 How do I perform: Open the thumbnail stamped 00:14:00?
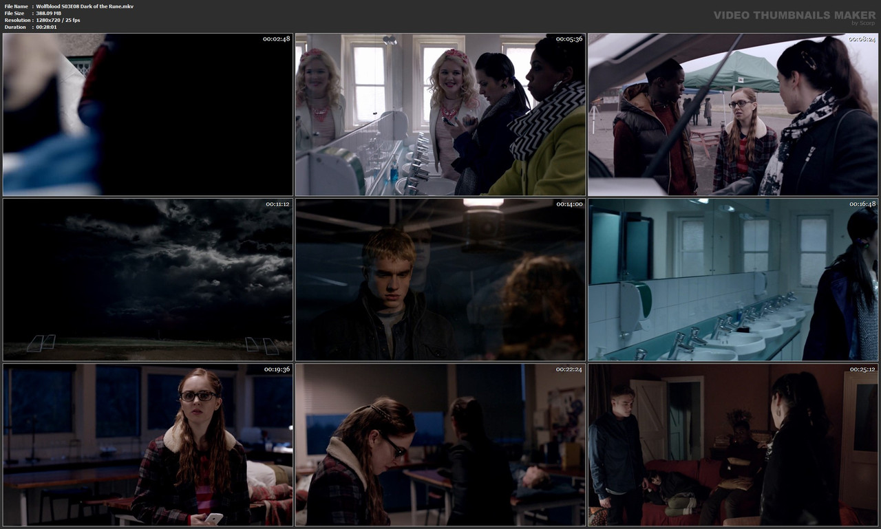[440, 280]
